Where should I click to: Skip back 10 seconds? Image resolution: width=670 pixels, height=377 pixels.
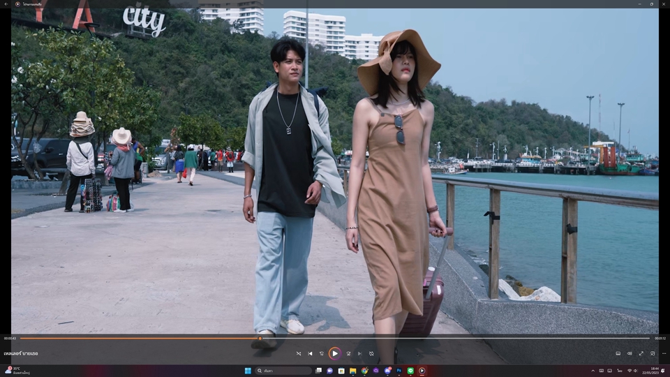(322, 354)
